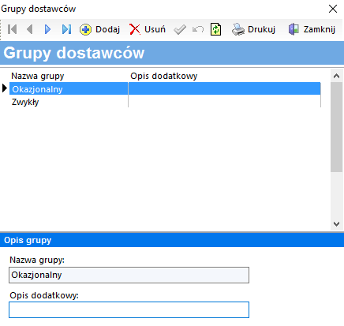Click scrollbar down arrow in list
This screenshot has height=326, width=344.
pyautogui.click(x=336, y=224)
